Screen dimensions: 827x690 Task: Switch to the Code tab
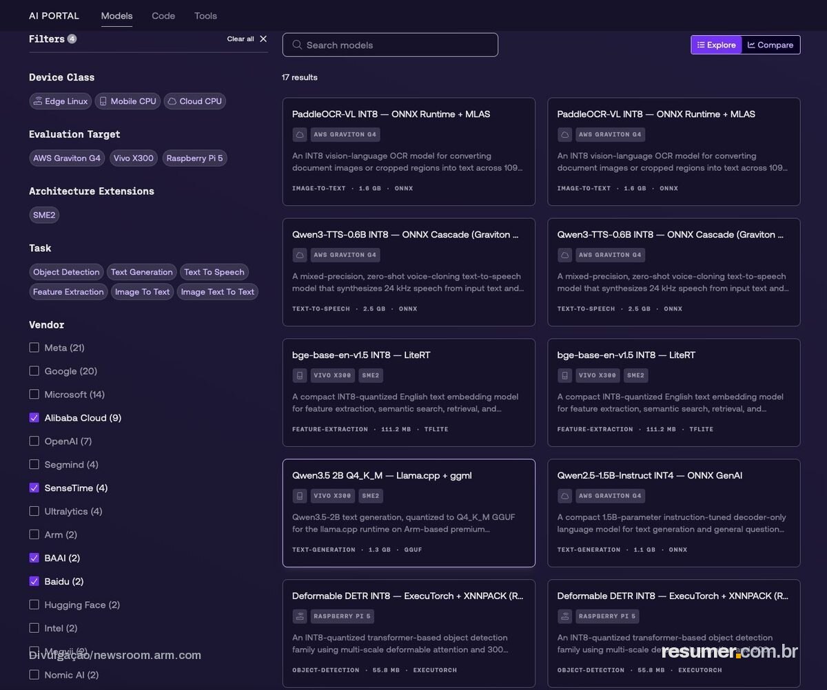(163, 15)
